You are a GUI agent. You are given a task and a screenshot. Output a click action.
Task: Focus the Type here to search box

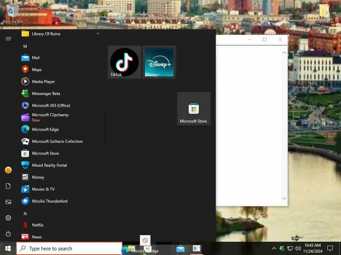pos(69,248)
